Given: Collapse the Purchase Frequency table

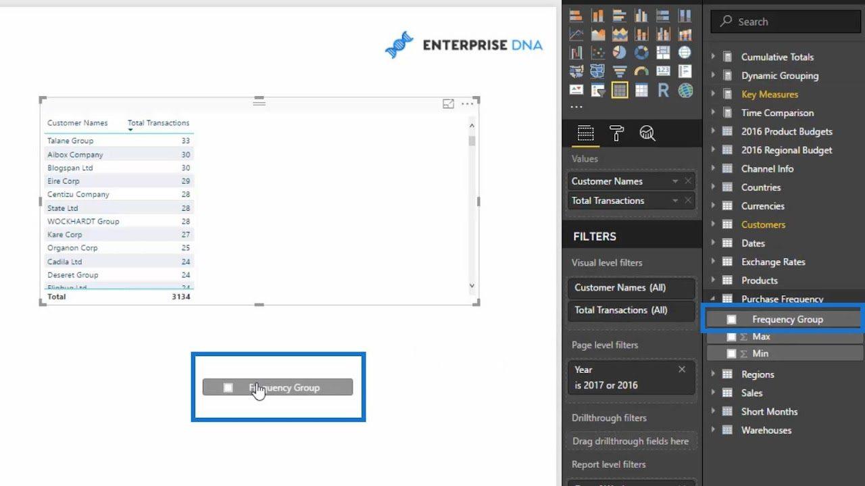Looking at the screenshot, I should point(713,299).
